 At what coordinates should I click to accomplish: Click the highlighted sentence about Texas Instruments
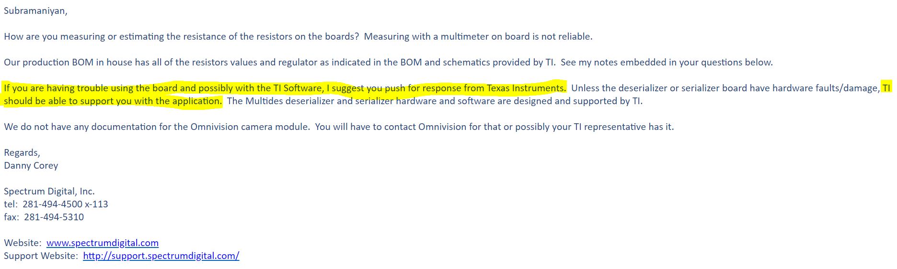(x=285, y=88)
